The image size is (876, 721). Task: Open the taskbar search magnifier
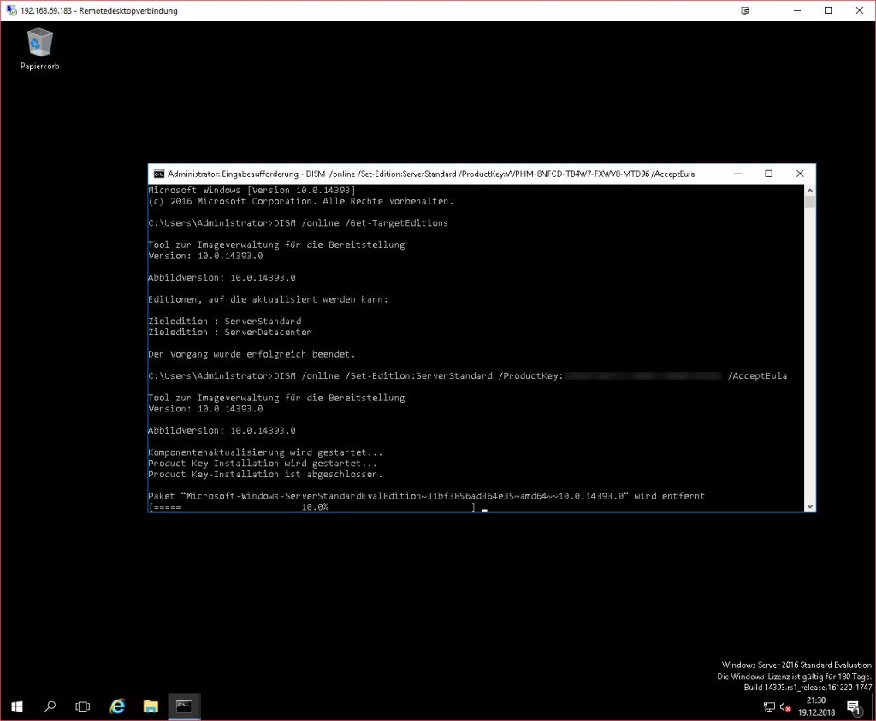click(50, 706)
